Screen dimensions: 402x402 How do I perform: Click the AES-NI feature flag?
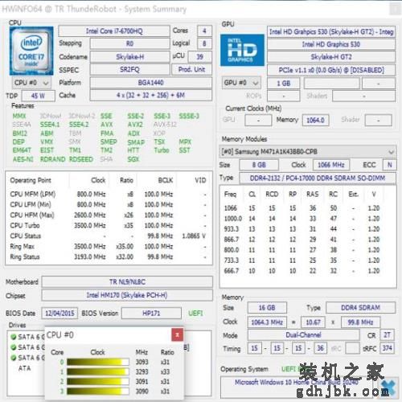click(x=23, y=159)
